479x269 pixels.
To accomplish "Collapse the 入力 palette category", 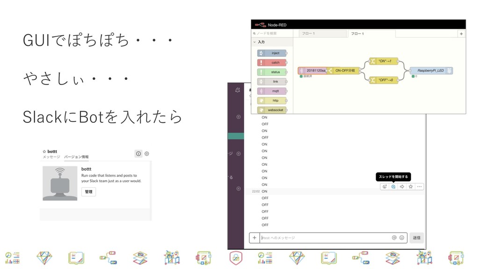I will point(272,42).
